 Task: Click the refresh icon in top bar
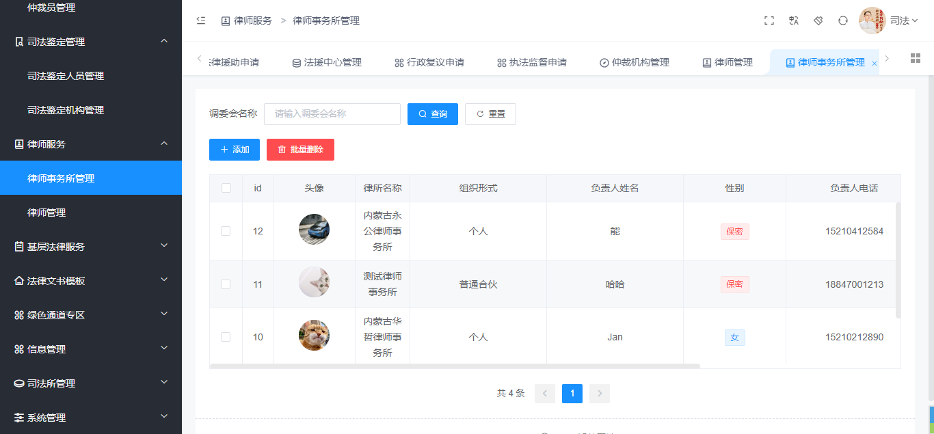pyautogui.click(x=843, y=21)
